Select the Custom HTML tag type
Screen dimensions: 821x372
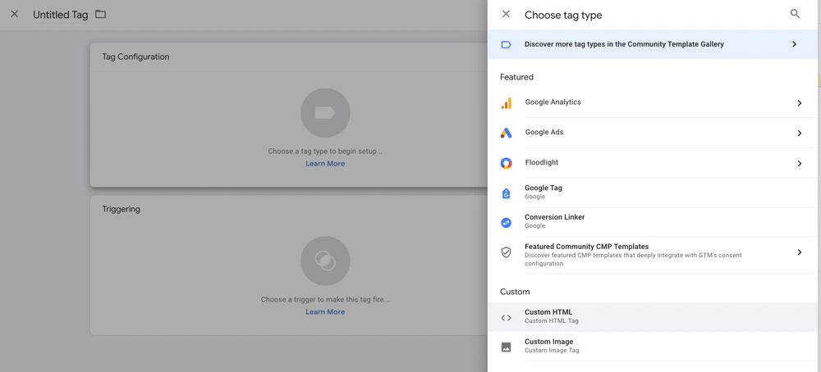coord(652,316)
